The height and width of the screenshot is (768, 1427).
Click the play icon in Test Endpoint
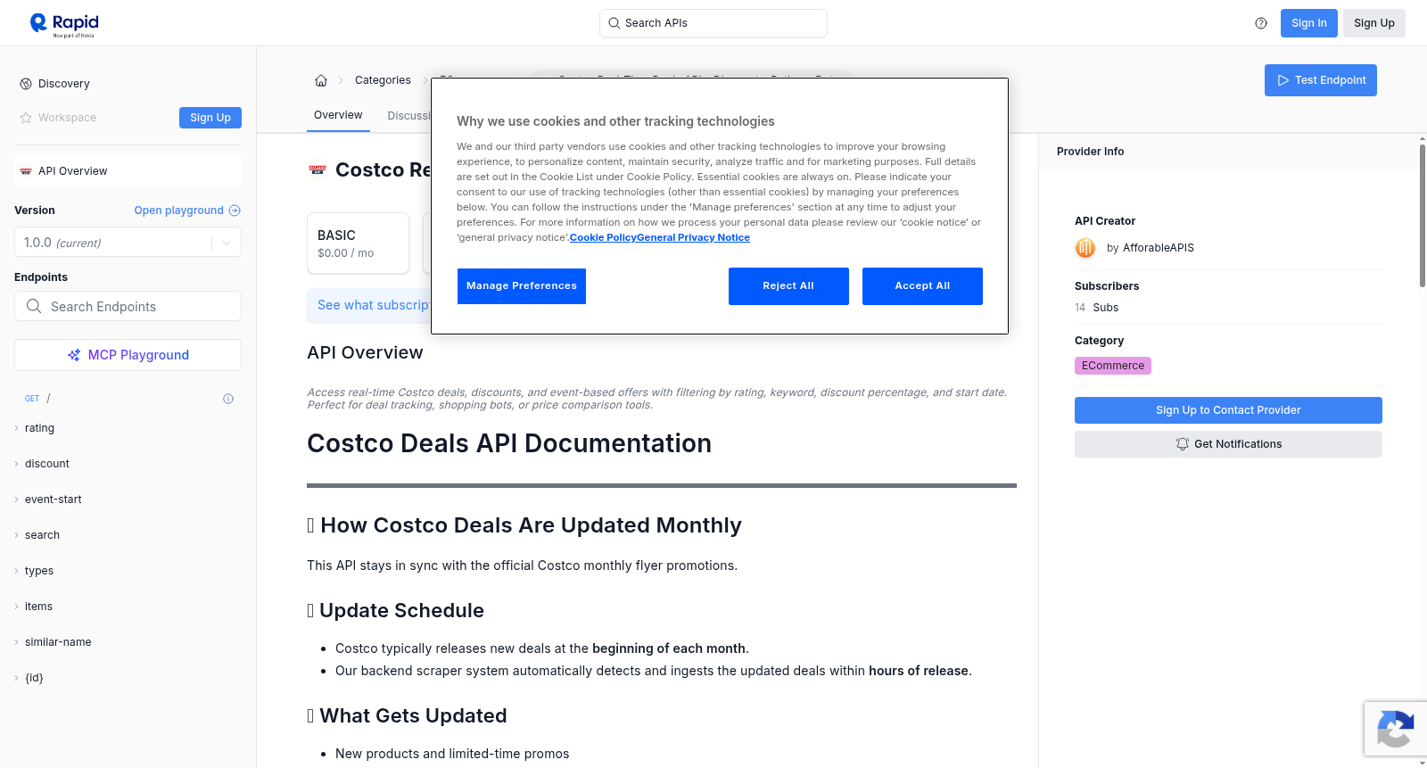tap(1283, 80)
